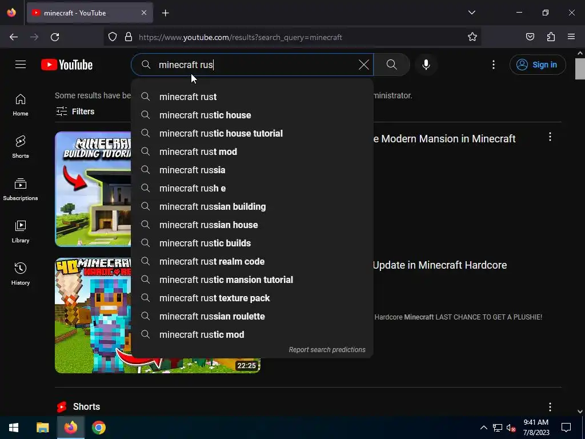Image resolution: width=585 pixels, height=439 pixels.
Task: Open the Update in Minecraft Hardcore title
Action: click(440, 265)
